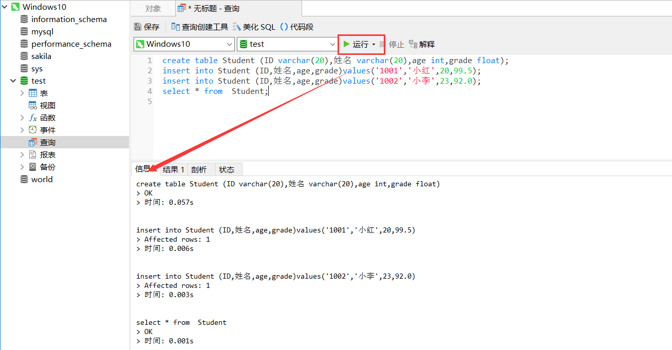
Task: Click the 保存 save disk icon
Action: click(138, 27)
